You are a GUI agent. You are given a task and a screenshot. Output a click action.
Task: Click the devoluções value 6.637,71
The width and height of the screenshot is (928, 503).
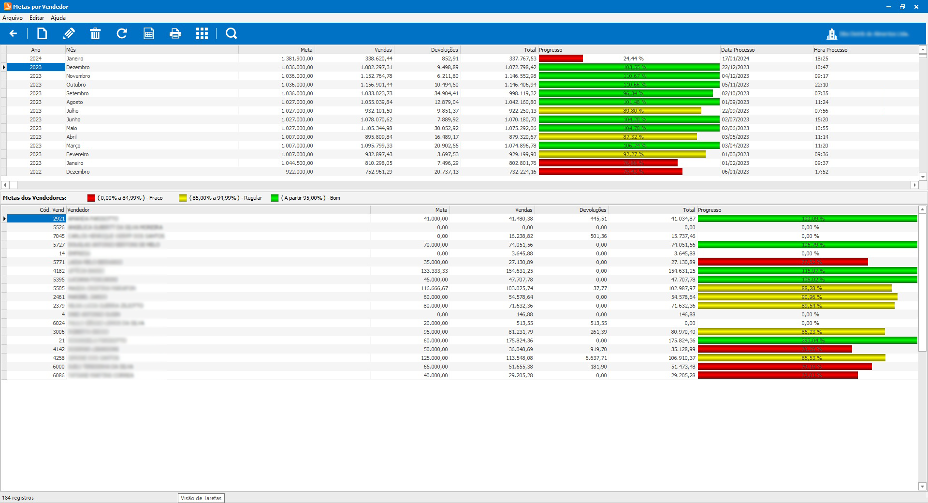(596, 358)
